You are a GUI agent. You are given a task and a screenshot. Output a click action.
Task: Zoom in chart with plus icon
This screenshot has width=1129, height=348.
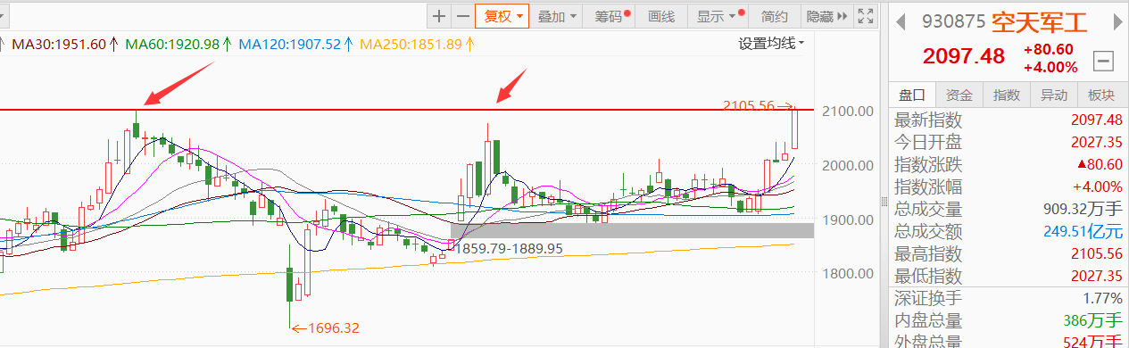pyautogui.click(x=438, y=16)
